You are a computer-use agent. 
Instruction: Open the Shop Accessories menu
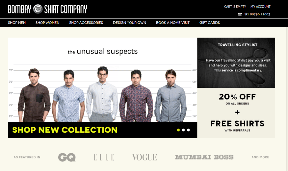(x=86, y=22)
